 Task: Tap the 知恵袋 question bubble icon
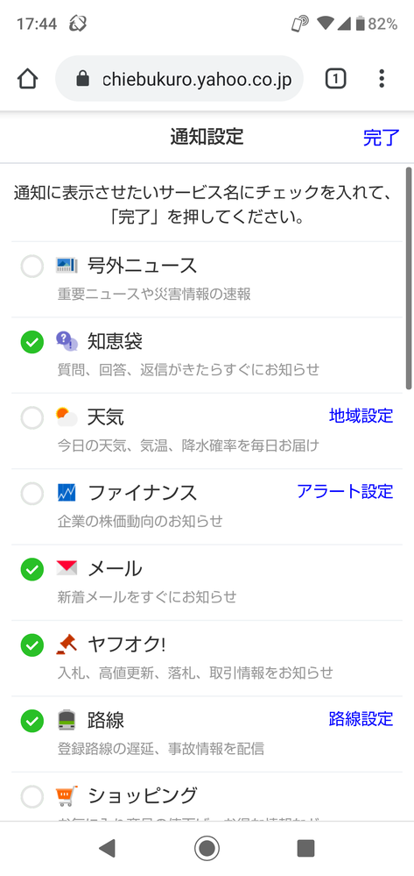[67, 341]
